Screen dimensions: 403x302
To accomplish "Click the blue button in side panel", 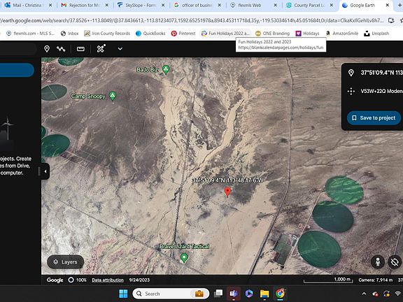I will pyautogui.click(x=17, y=70).
